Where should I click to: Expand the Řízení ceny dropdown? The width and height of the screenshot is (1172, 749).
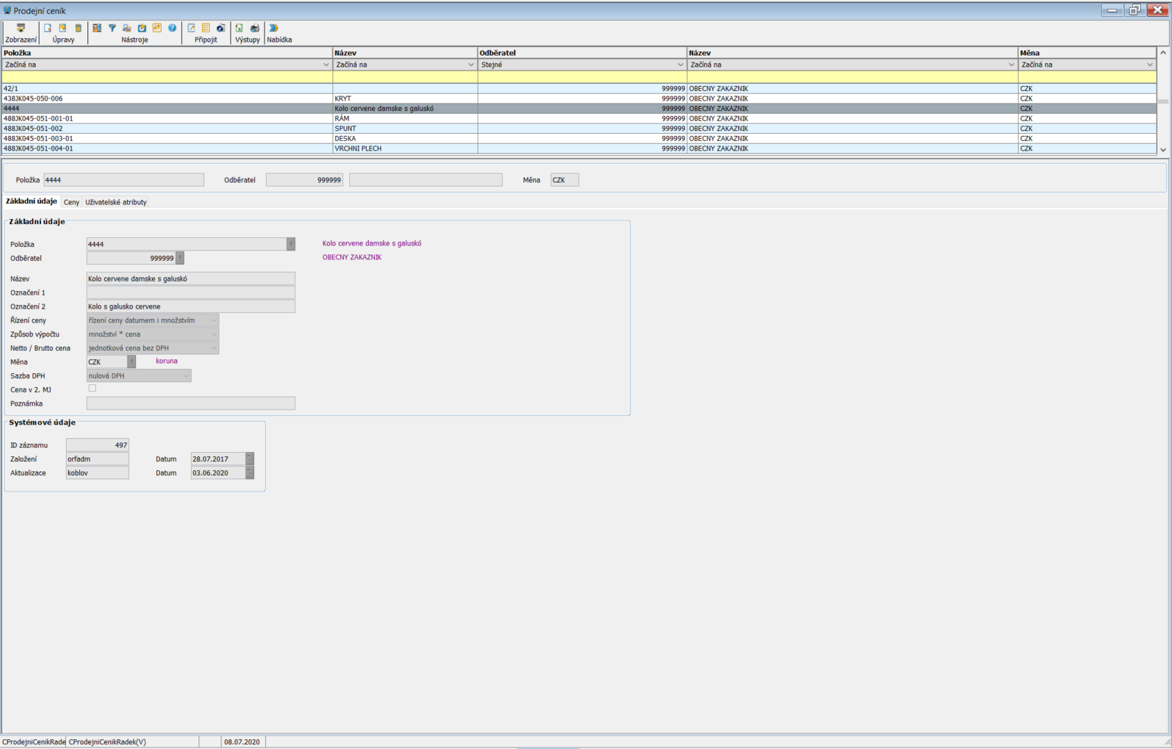[213, 320]
